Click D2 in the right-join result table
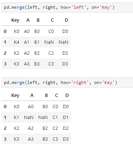 (x=66, y=128)
